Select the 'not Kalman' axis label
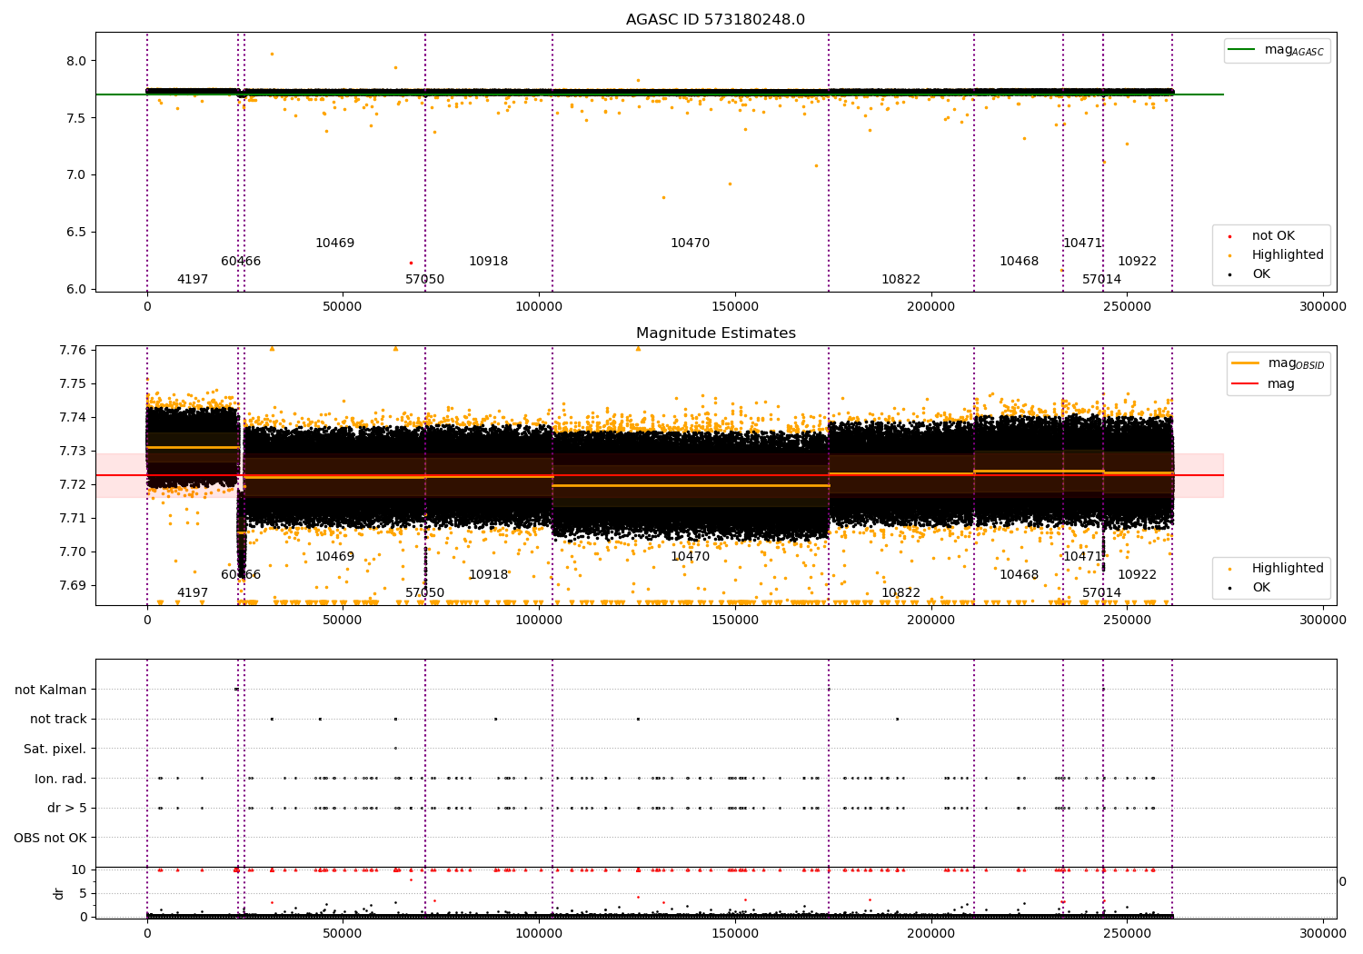The height and width of the screenshot is (954, 1363). (51, 690)
